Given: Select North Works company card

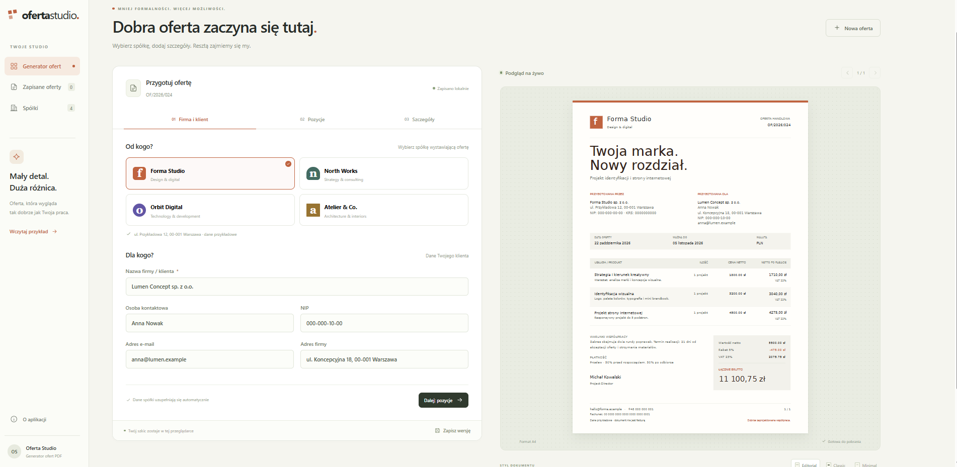Looking at the screenshot, I should [x=384, y=173].
